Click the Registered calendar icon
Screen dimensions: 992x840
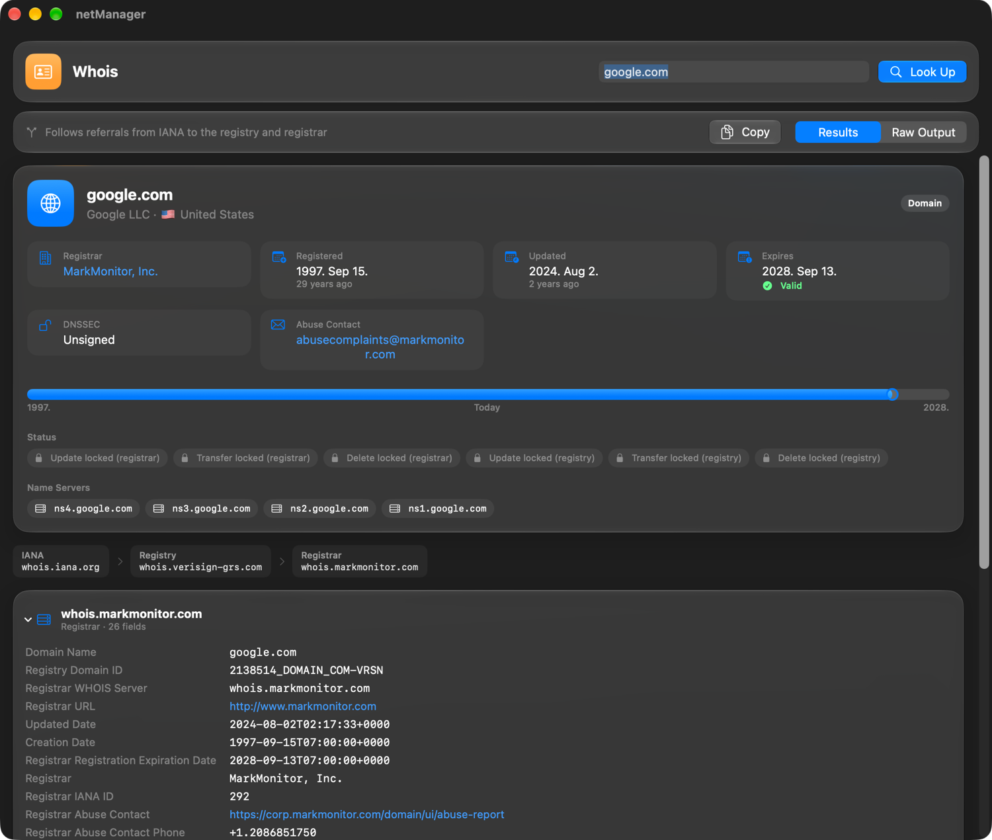(x=278, y=257)
